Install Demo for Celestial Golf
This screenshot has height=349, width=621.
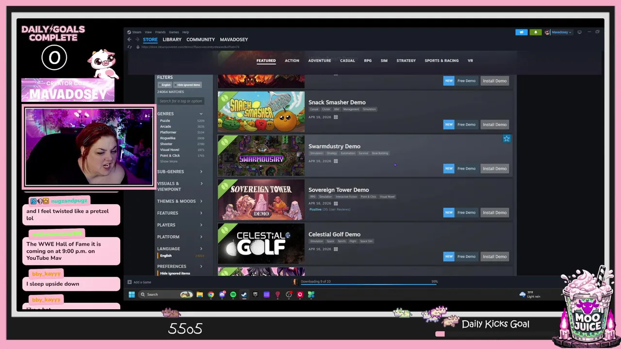pos(494,256)
